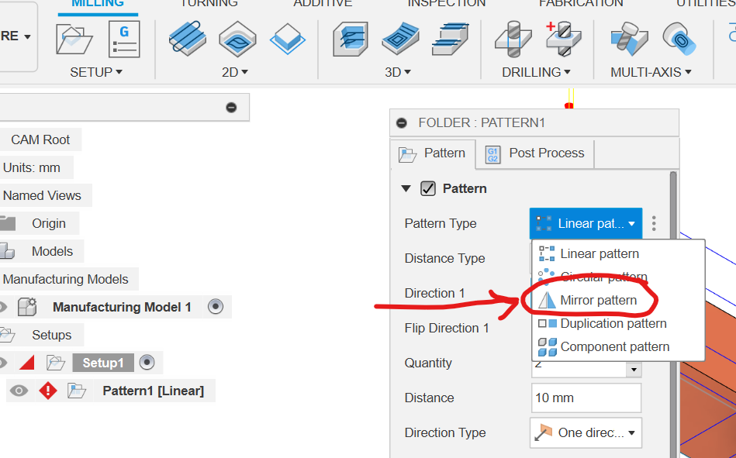Screen dimensions: 736x458
Task: Select the first Multi-Axis machining icon
Action: coord(628,39)
